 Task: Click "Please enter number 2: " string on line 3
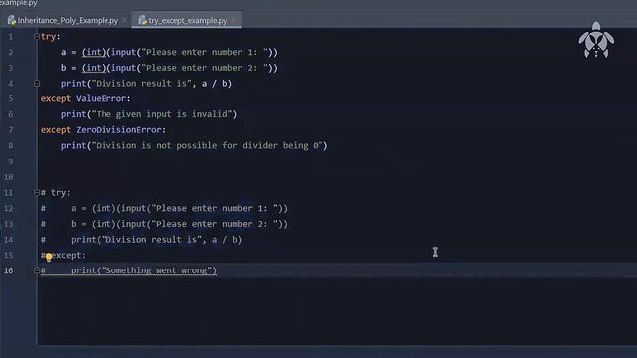click(204, 68)
